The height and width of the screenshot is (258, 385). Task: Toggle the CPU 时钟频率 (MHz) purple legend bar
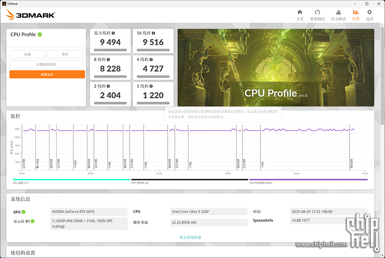(308, 180)
